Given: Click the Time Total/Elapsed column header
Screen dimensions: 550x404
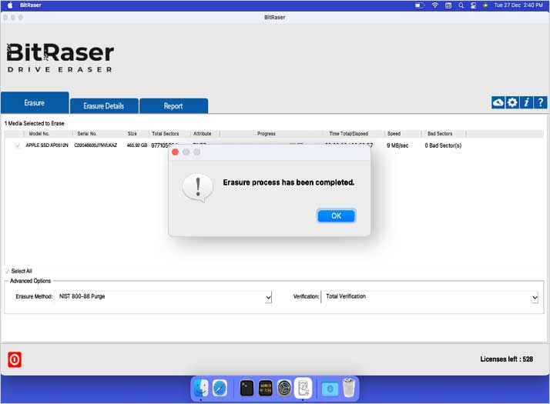Looking at the screenshot, I should (x=349, y=133).
